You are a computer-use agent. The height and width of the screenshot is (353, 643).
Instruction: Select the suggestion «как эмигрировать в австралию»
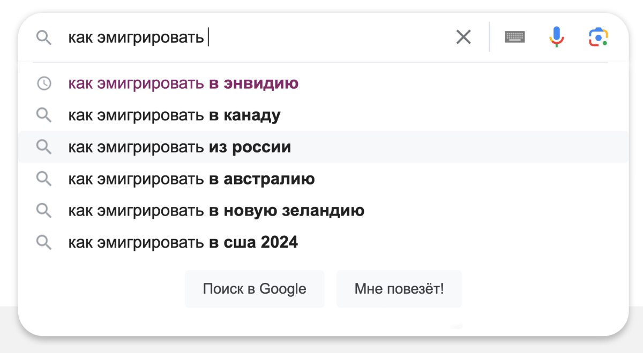click(191, 179)
